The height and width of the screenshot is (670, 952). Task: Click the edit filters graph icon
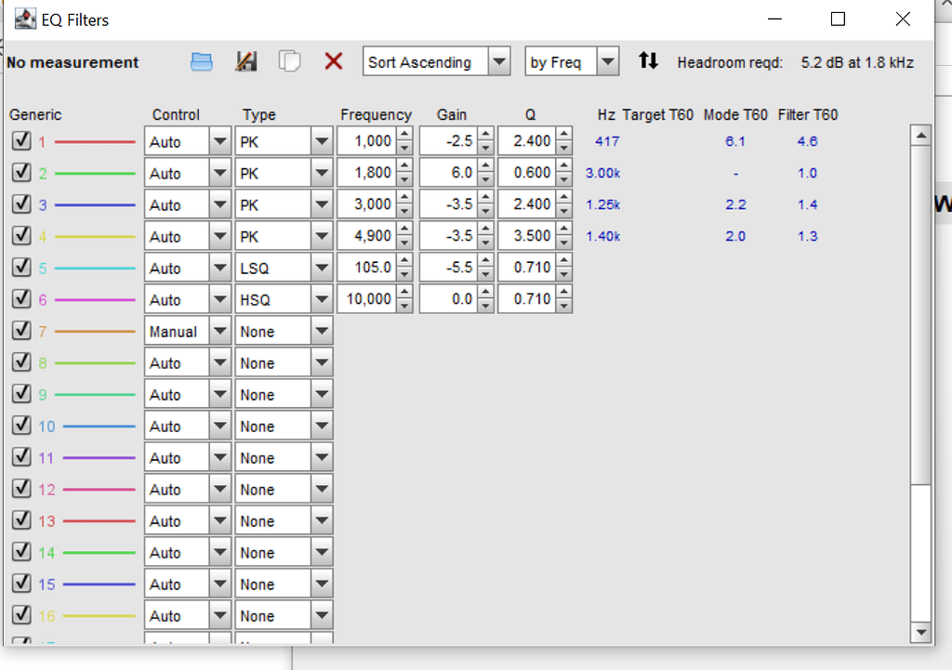click(x=245, y=60)
